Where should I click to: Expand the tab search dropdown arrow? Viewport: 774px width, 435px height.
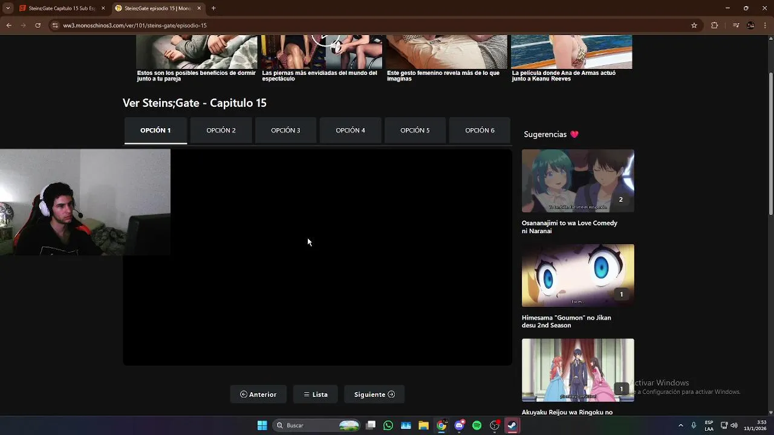pos(8,8)
